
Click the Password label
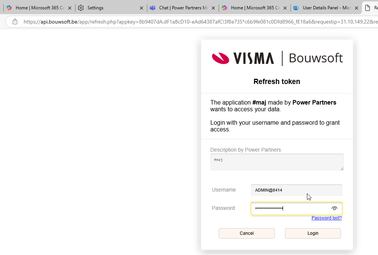tap(223, 208)
